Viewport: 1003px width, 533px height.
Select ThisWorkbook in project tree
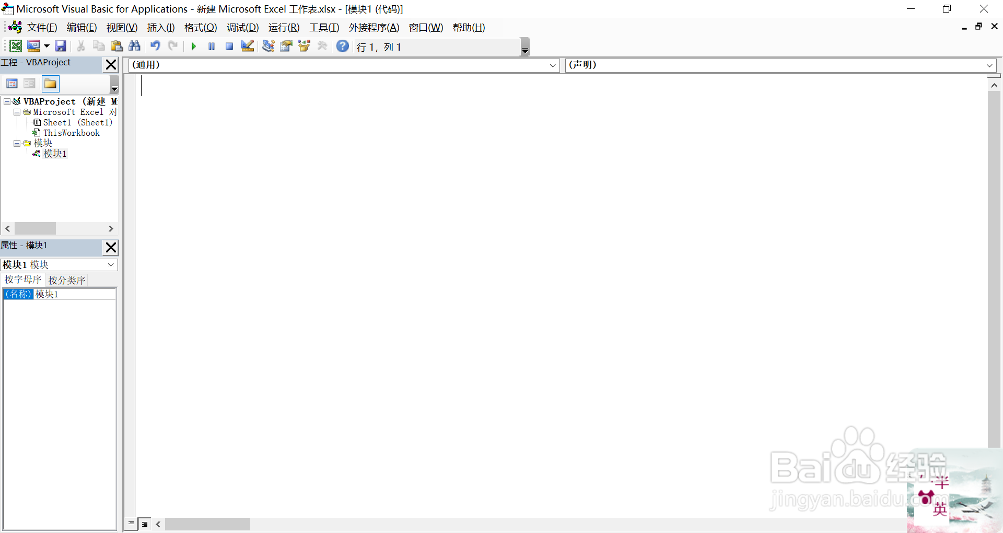tap(72, 133)
